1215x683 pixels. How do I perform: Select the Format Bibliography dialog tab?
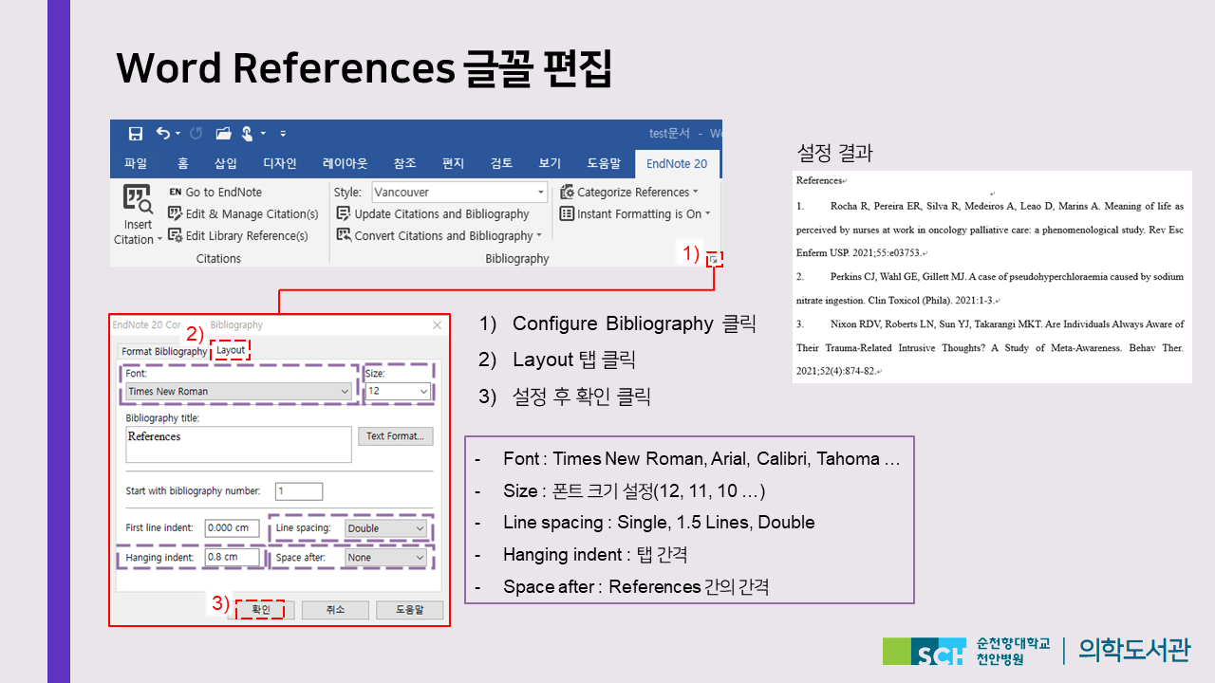tap(163, 351)
